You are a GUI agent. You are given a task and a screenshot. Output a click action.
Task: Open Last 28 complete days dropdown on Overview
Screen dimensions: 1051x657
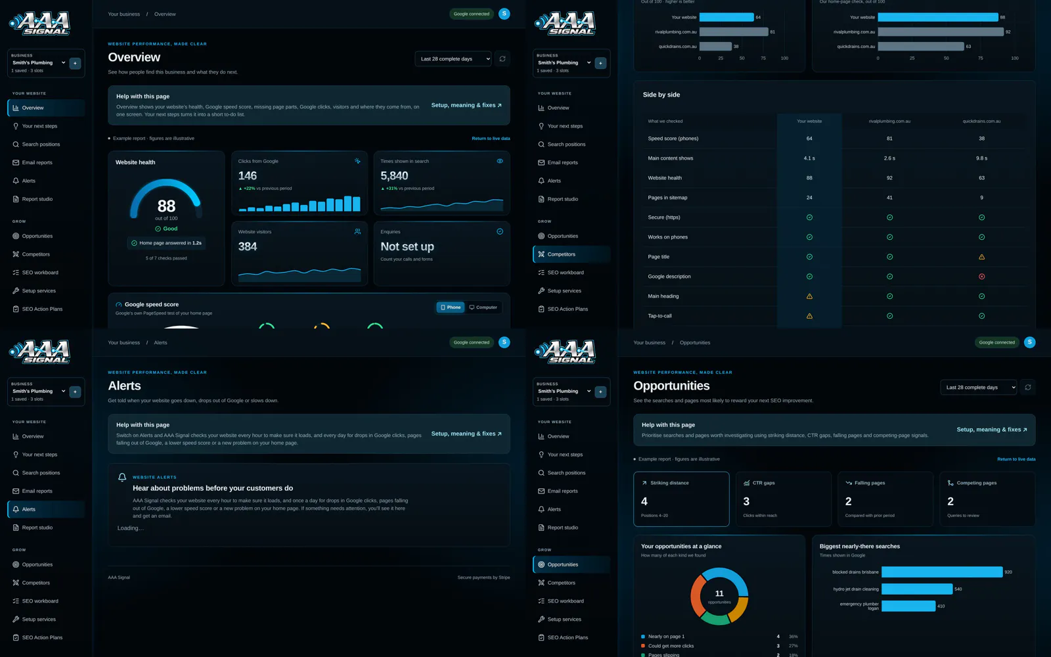453,58
